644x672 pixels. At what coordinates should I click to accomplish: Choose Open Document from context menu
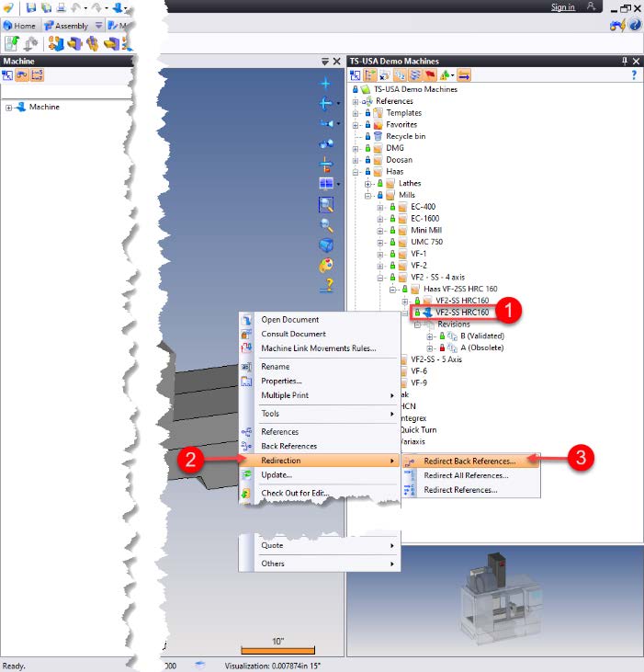290,320
